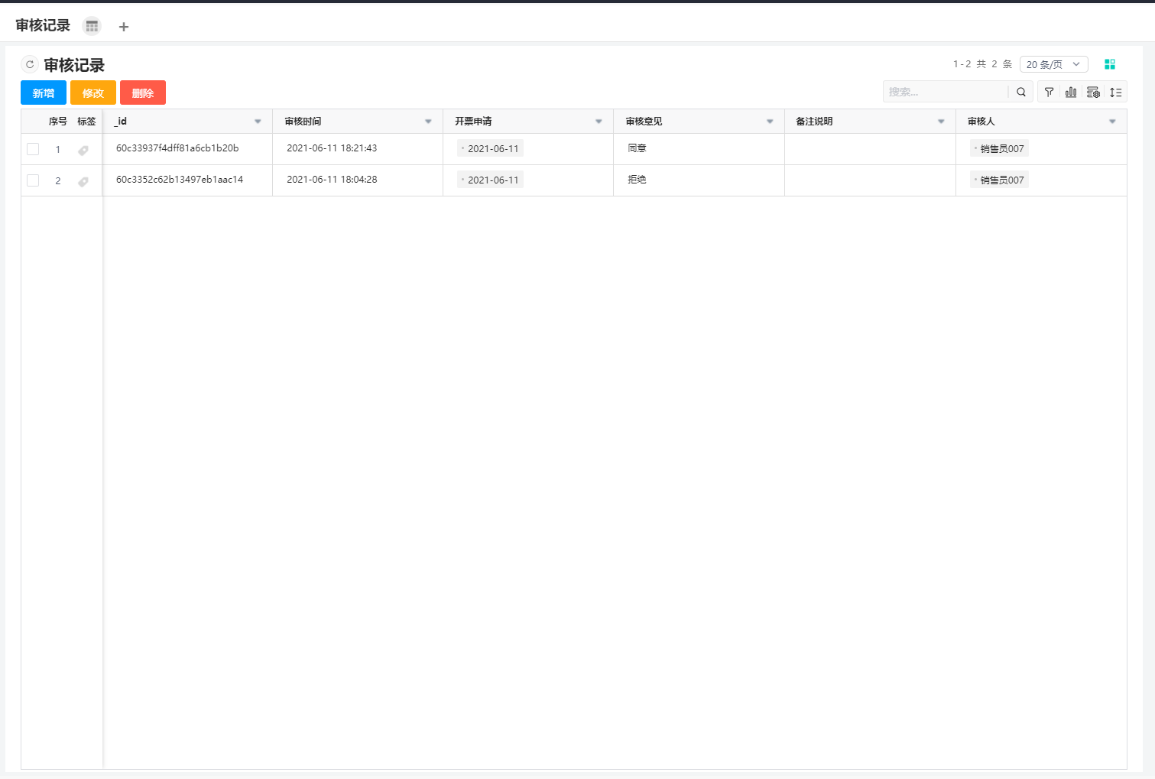This screenshot has height=779, width=1155.
Task: Click the red 删除 button
Action: click(x=143, y=93)
